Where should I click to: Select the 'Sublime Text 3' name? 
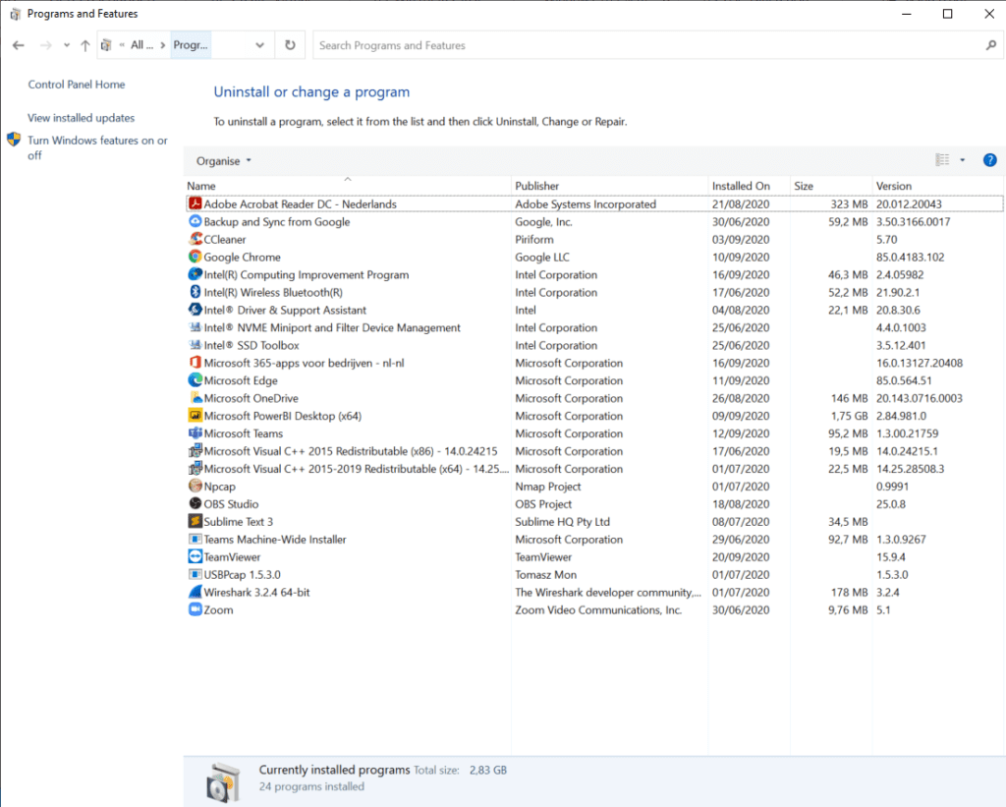pos(238,522)
